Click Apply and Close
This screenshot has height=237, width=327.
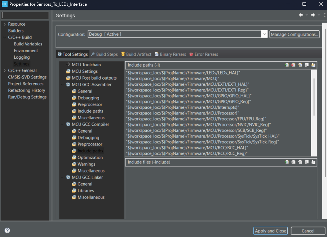(270, 231)
